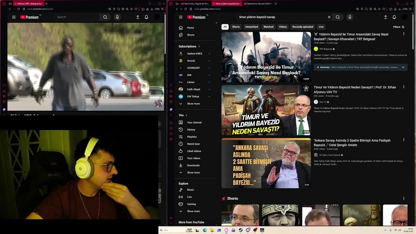Viewport: 416px width, 234px height.
Task: Click voice search microphone in left window
Action: click(x=117, y=17)
